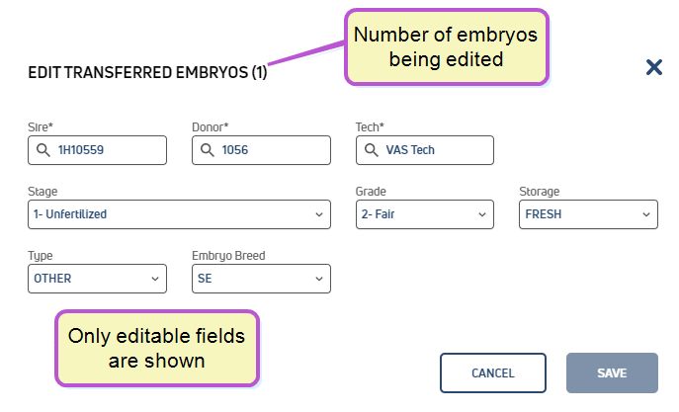Click the search icon in Tech field

coord(371,150)
